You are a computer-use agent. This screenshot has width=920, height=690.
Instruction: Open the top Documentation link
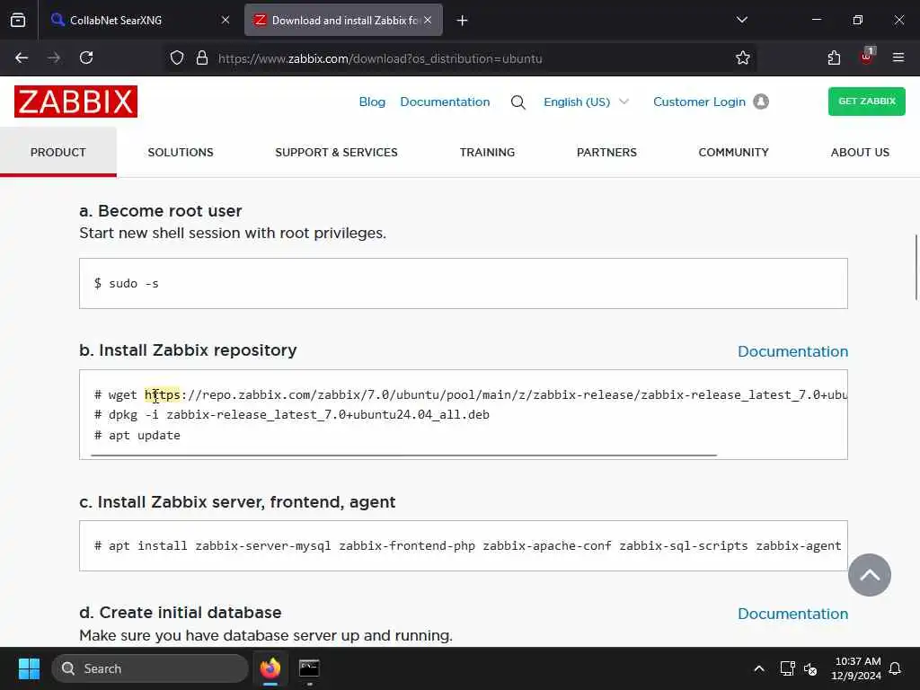[445, 102]
